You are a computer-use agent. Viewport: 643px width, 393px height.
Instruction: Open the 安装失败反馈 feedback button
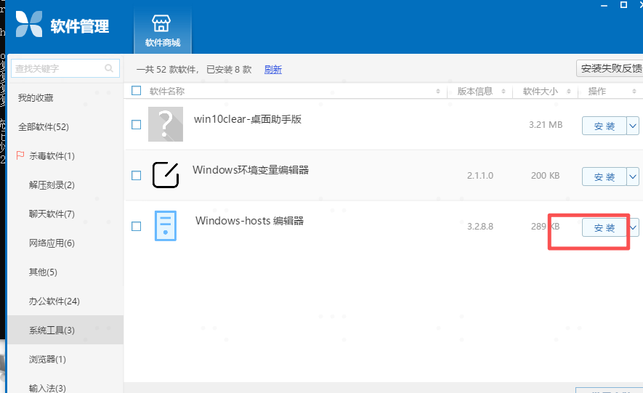610,69
